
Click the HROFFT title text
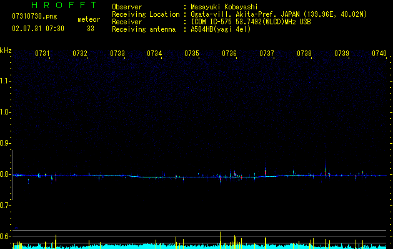tap(64, 5)
